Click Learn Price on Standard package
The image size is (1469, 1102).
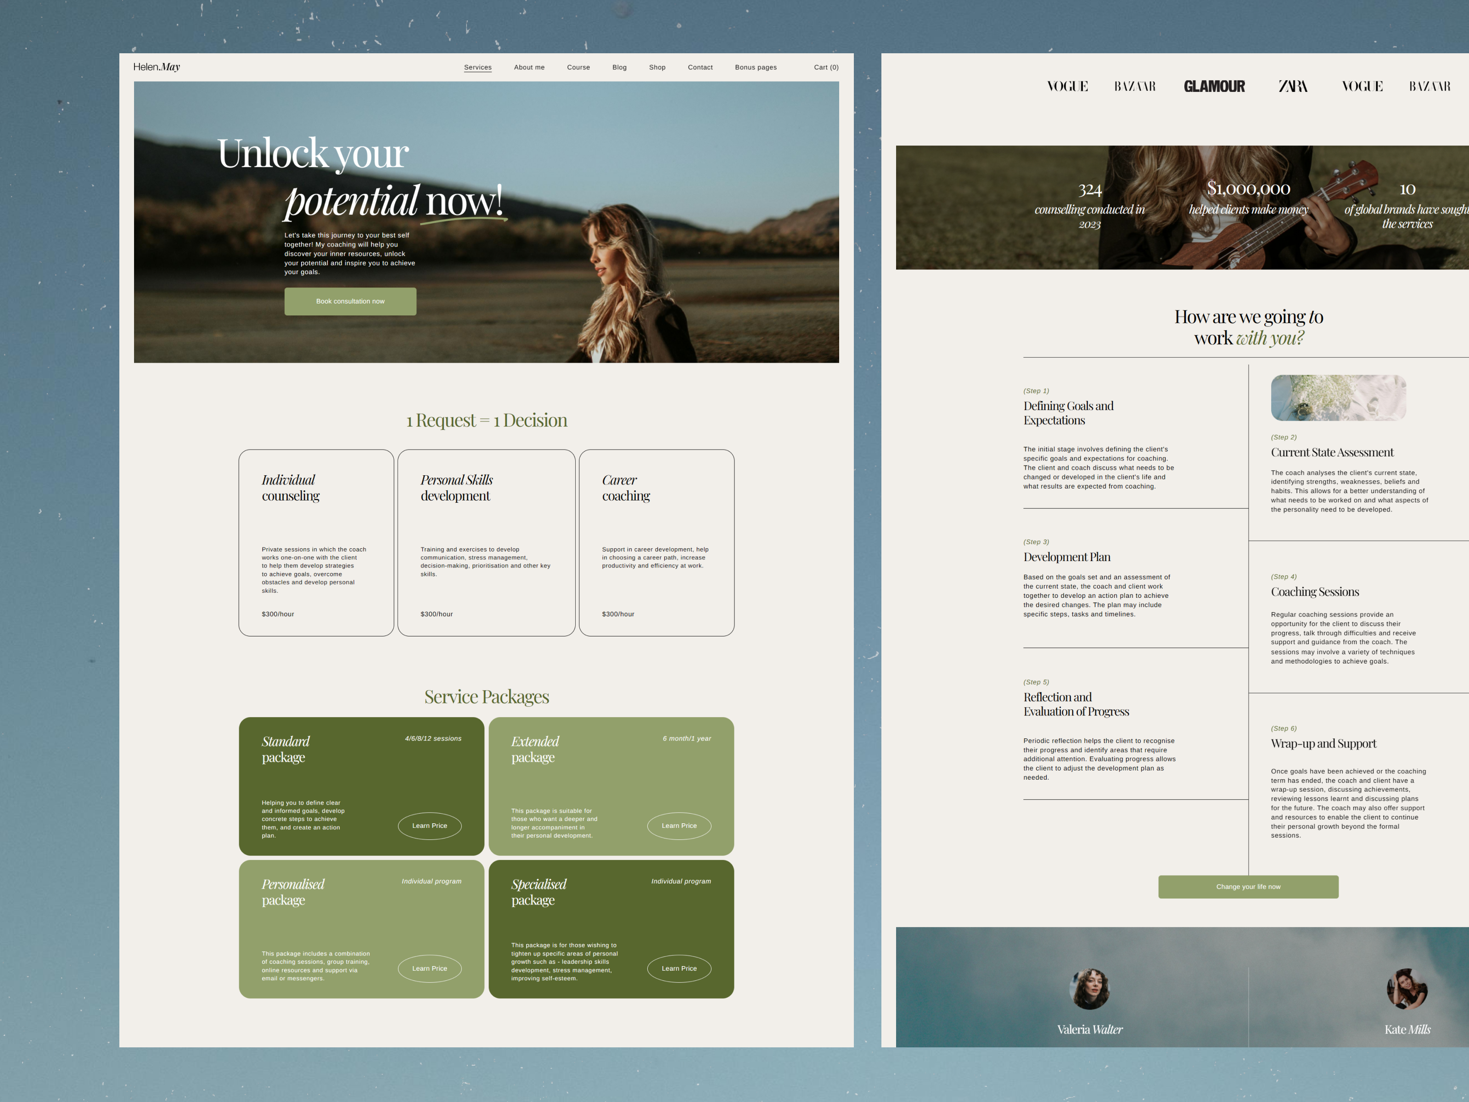[x=429, y=826]
